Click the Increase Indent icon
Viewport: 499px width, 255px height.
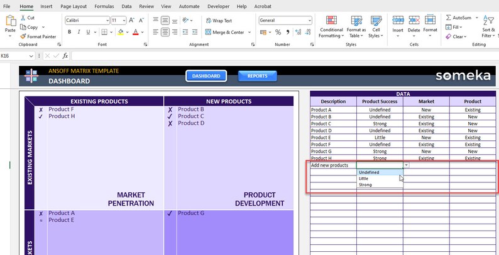195,32
